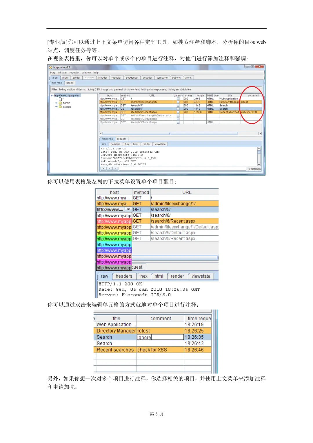The width and height of the screenshot is (313, 443).
Task: Pick the red highlight color option
Action: 114,221
